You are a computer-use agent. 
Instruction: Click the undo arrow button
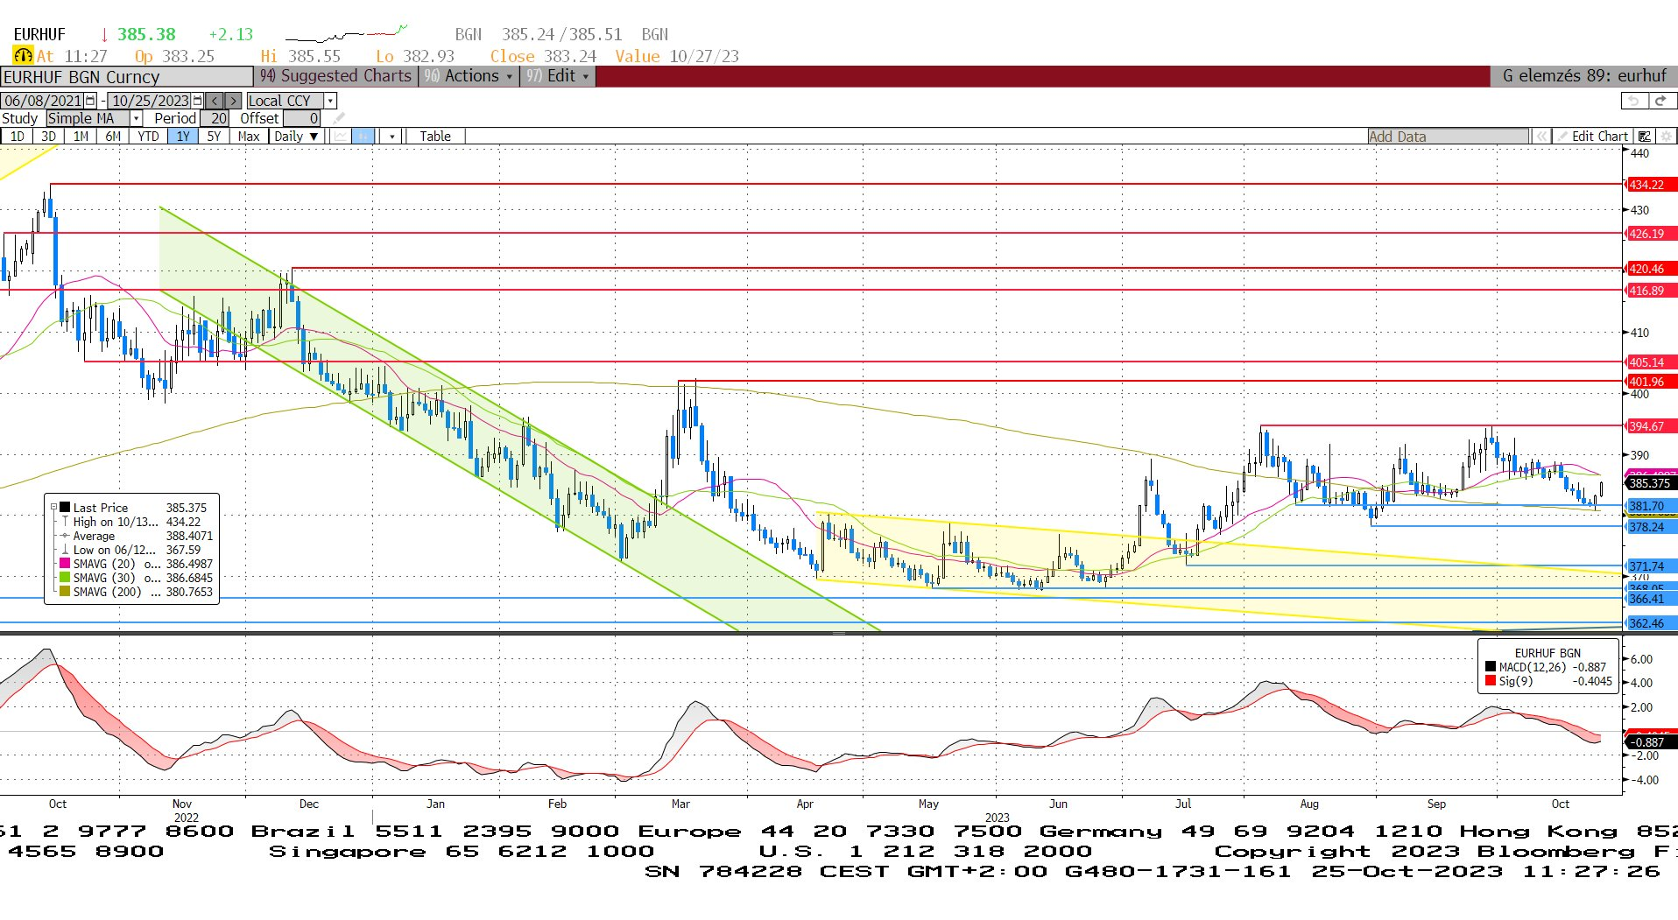point(1633,101)
